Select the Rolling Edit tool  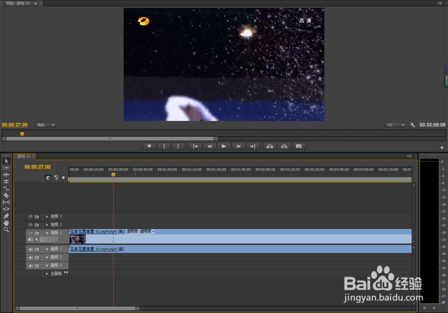click(x=6, y=182)
